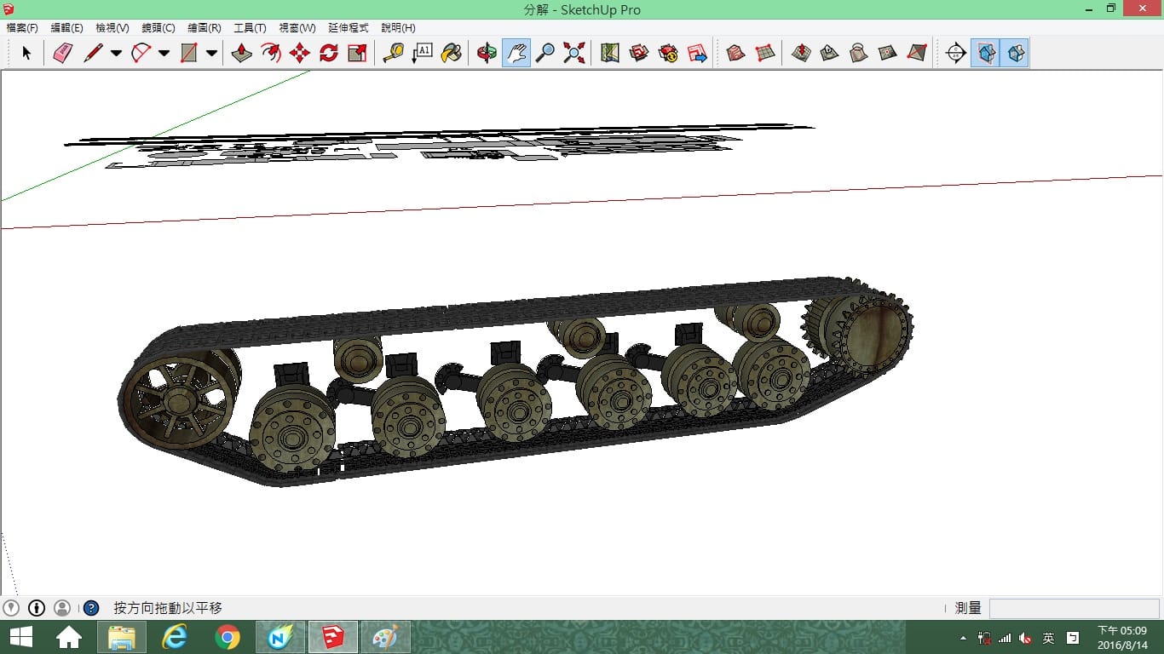Select the Zoom magnifier tool
The image size is (1164, 654).
pyautogui.click(x=545, y=53)
